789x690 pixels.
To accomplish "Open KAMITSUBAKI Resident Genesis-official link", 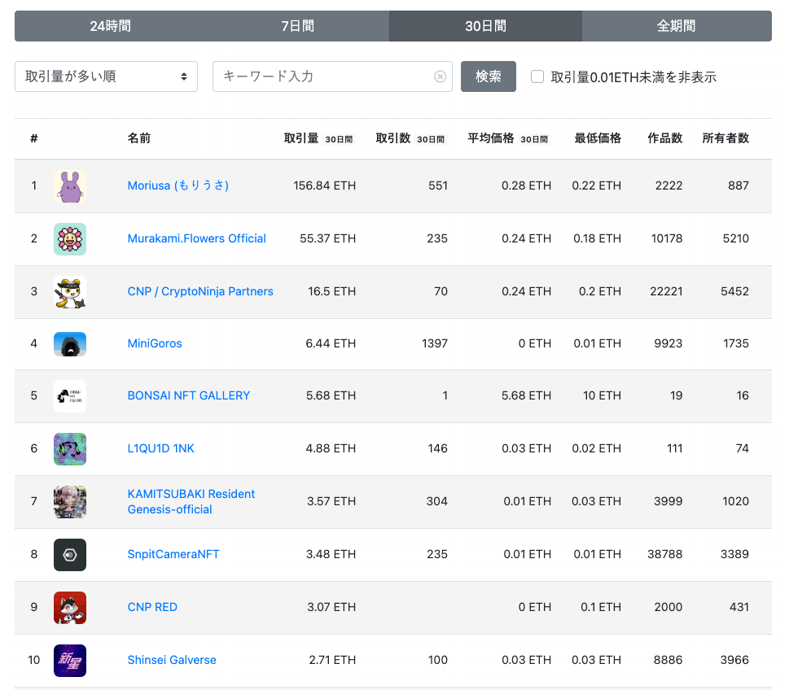I will [x=191, y=501].
